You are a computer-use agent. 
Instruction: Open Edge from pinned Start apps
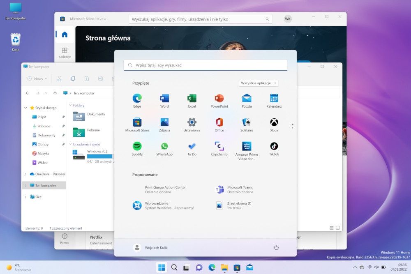[137, 101]
